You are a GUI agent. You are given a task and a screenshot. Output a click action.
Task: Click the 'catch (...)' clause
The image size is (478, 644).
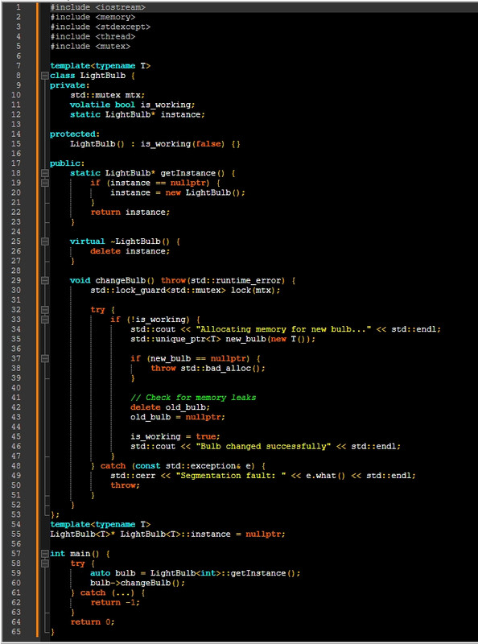pyautogui.click(x=108, y=592)
